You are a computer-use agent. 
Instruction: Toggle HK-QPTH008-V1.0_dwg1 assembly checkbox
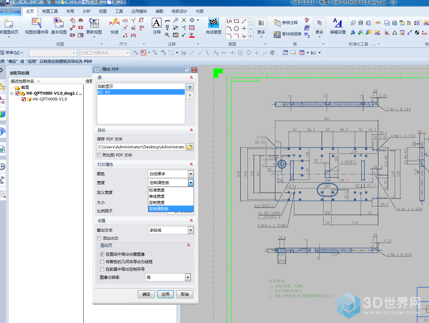pos(18,93)
